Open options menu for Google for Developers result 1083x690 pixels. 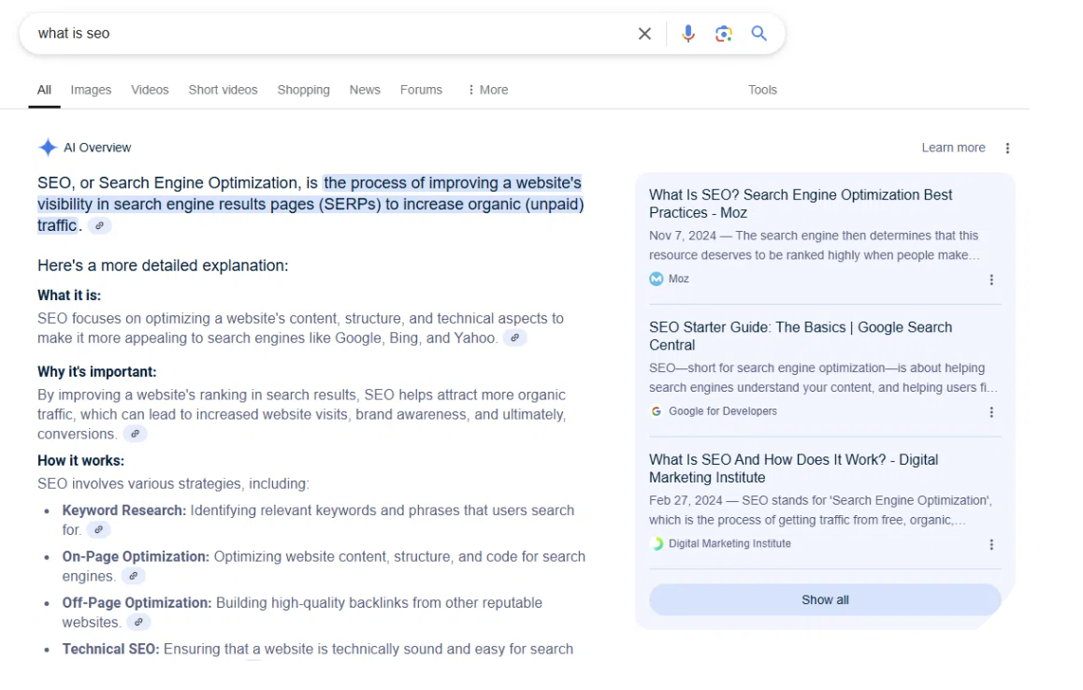[991, 412]
